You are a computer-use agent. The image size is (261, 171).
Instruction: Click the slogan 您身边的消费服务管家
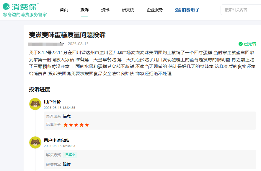25,15
